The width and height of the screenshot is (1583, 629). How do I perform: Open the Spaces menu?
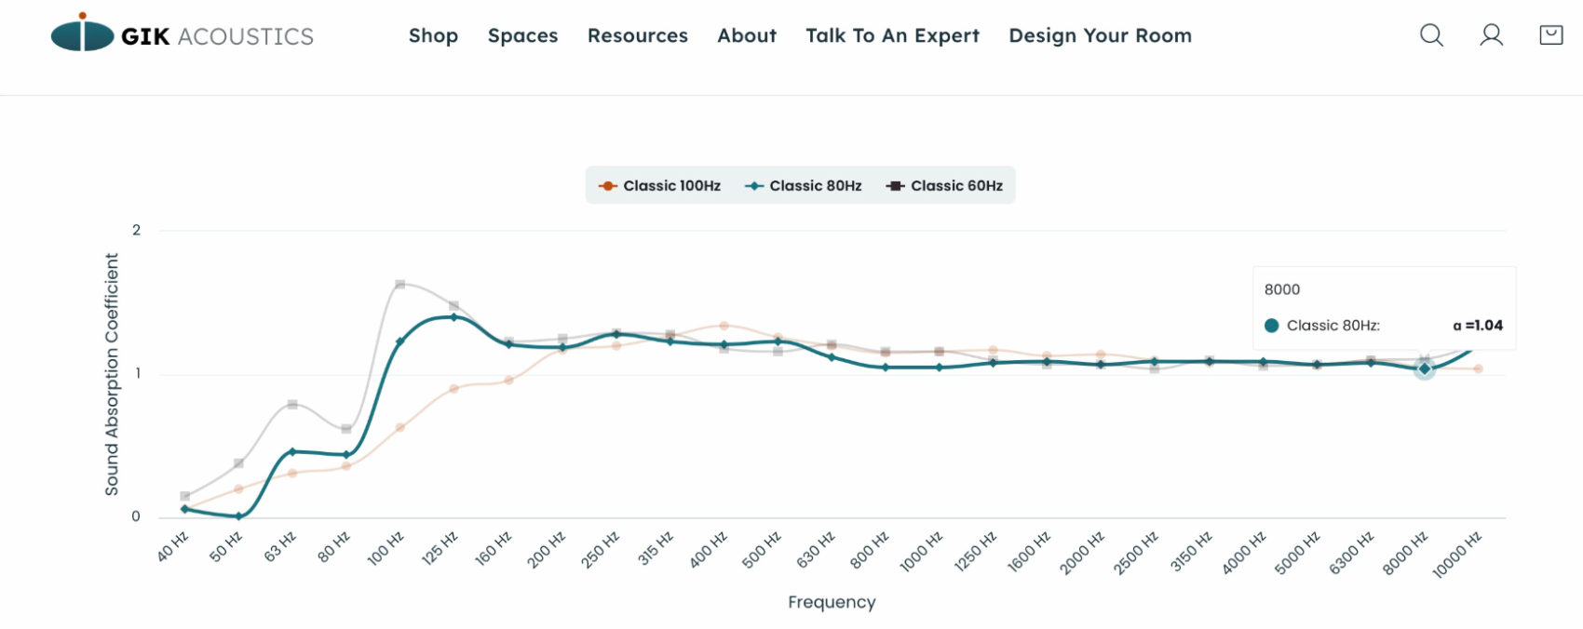tap(522, 35)
